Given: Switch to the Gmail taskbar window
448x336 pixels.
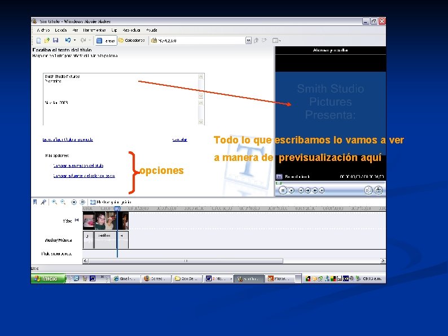Looking at the screenshot, I should pyautogui.click(x=125, y=278).
